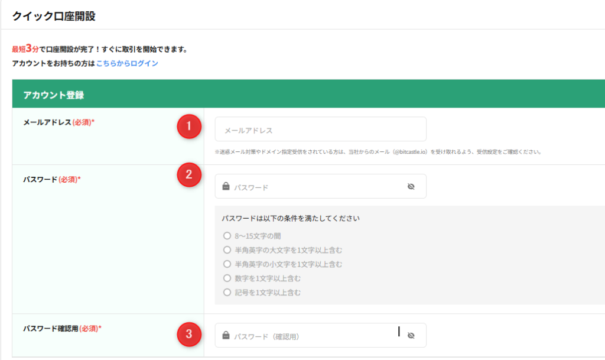
Task: Click the lock icon in the パスワード（確認用） field
Action: (226, 336)
